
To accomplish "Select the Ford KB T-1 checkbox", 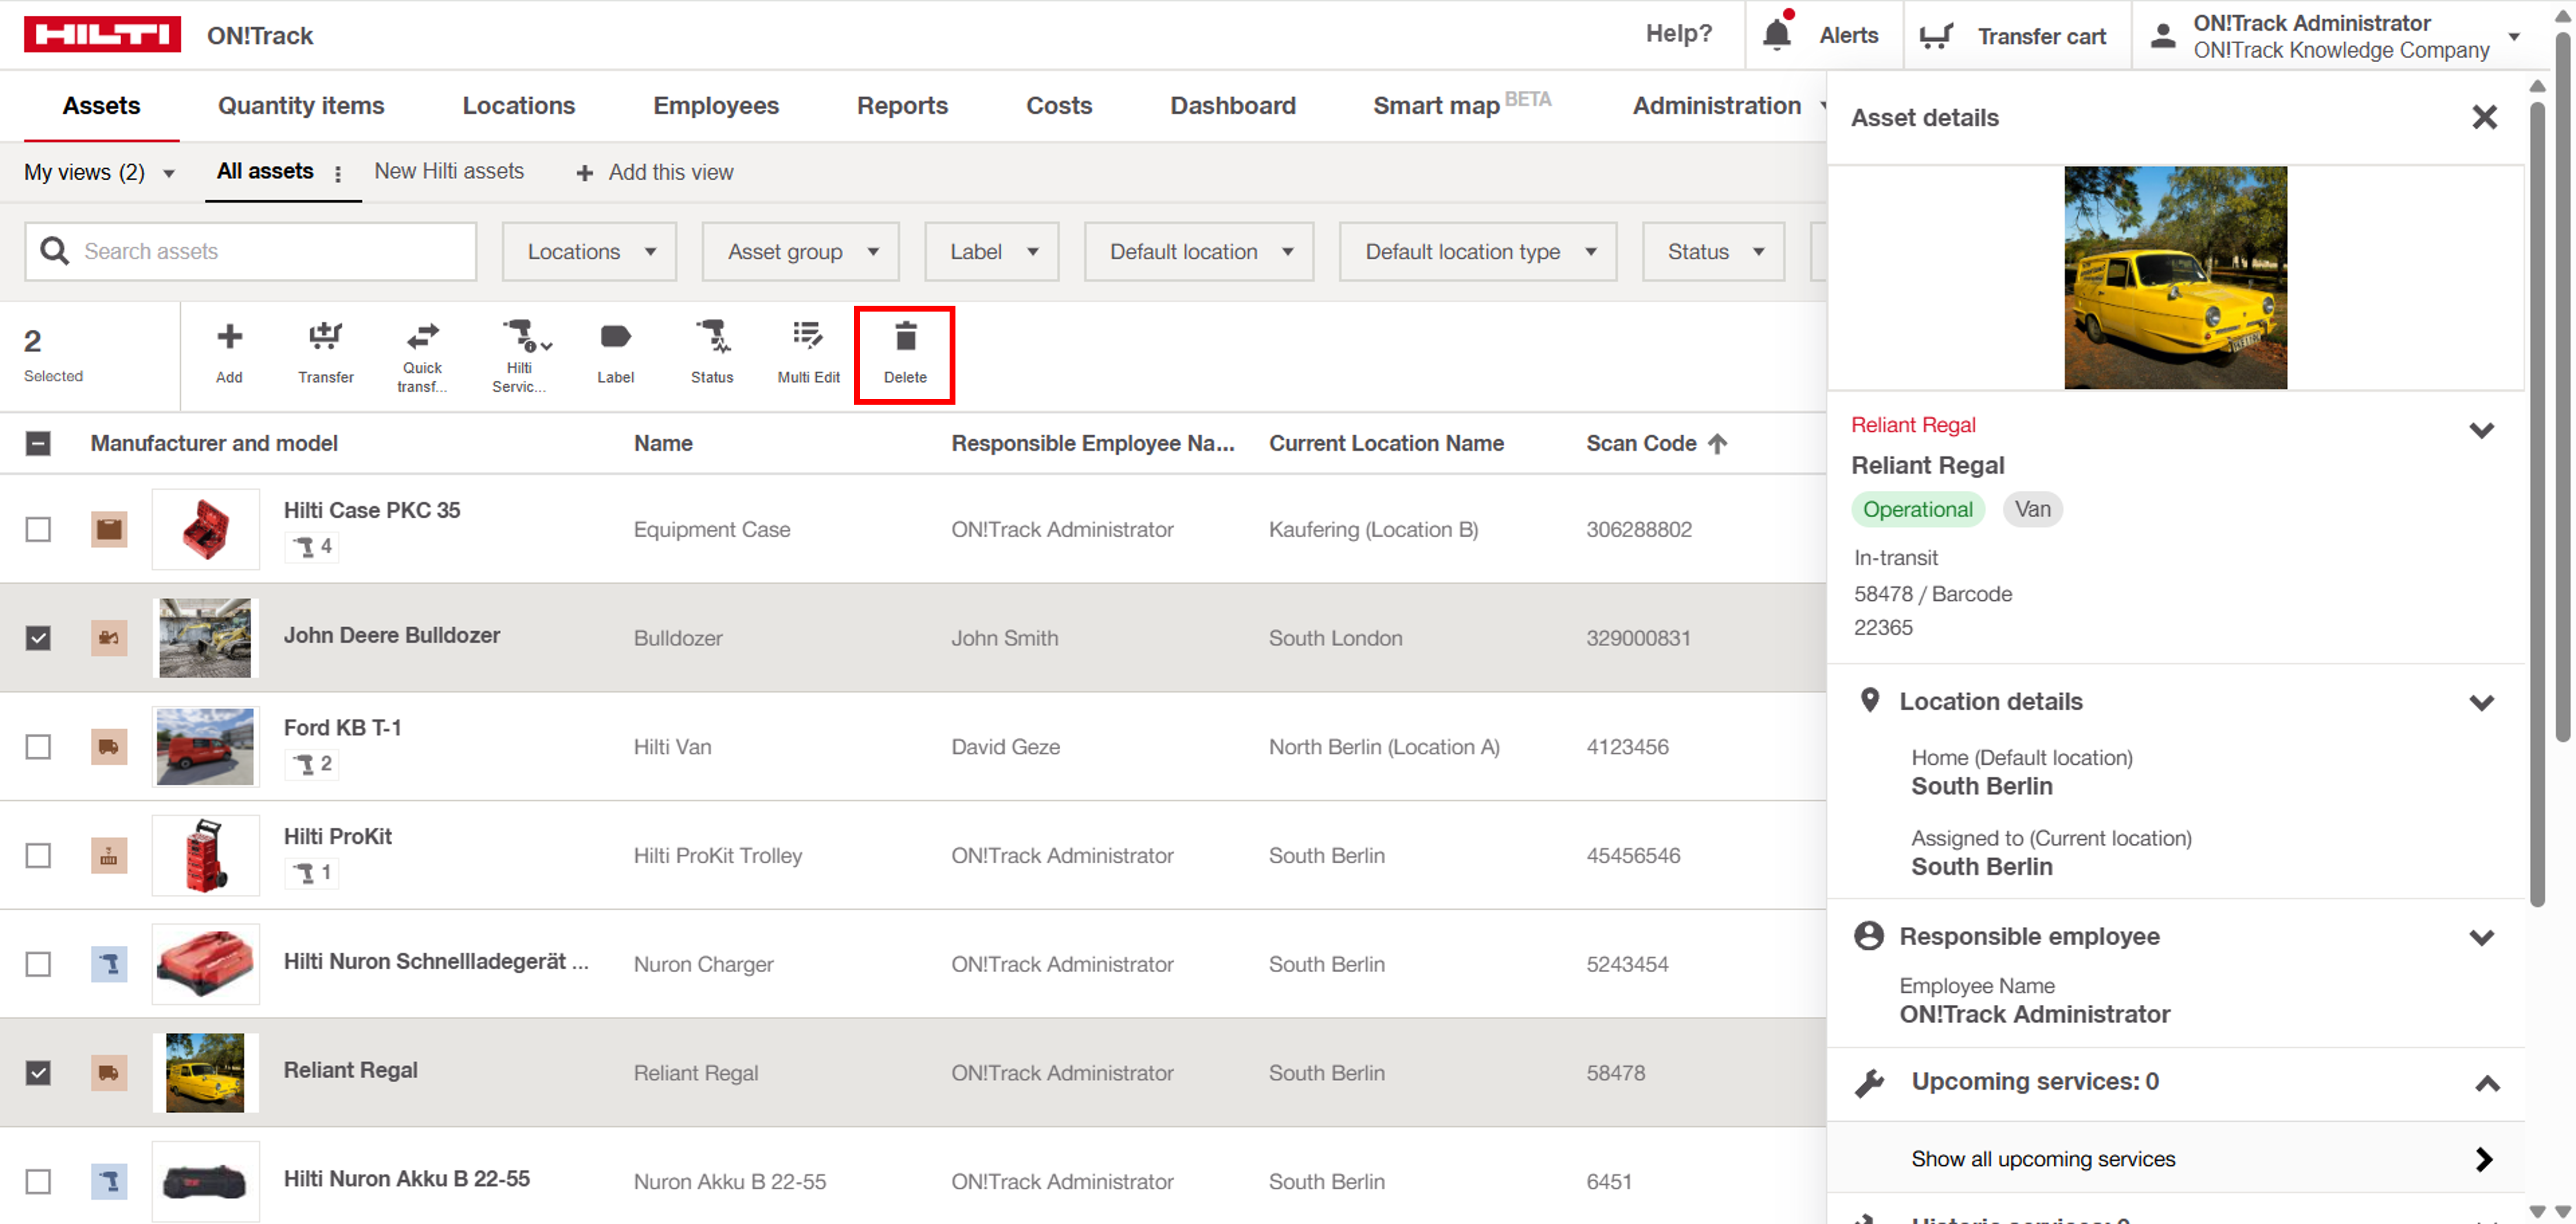I will tap(38, 746).
